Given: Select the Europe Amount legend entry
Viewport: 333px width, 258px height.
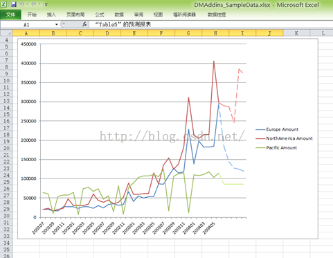Looking at the screenshot, I should (x=277, y=129).
